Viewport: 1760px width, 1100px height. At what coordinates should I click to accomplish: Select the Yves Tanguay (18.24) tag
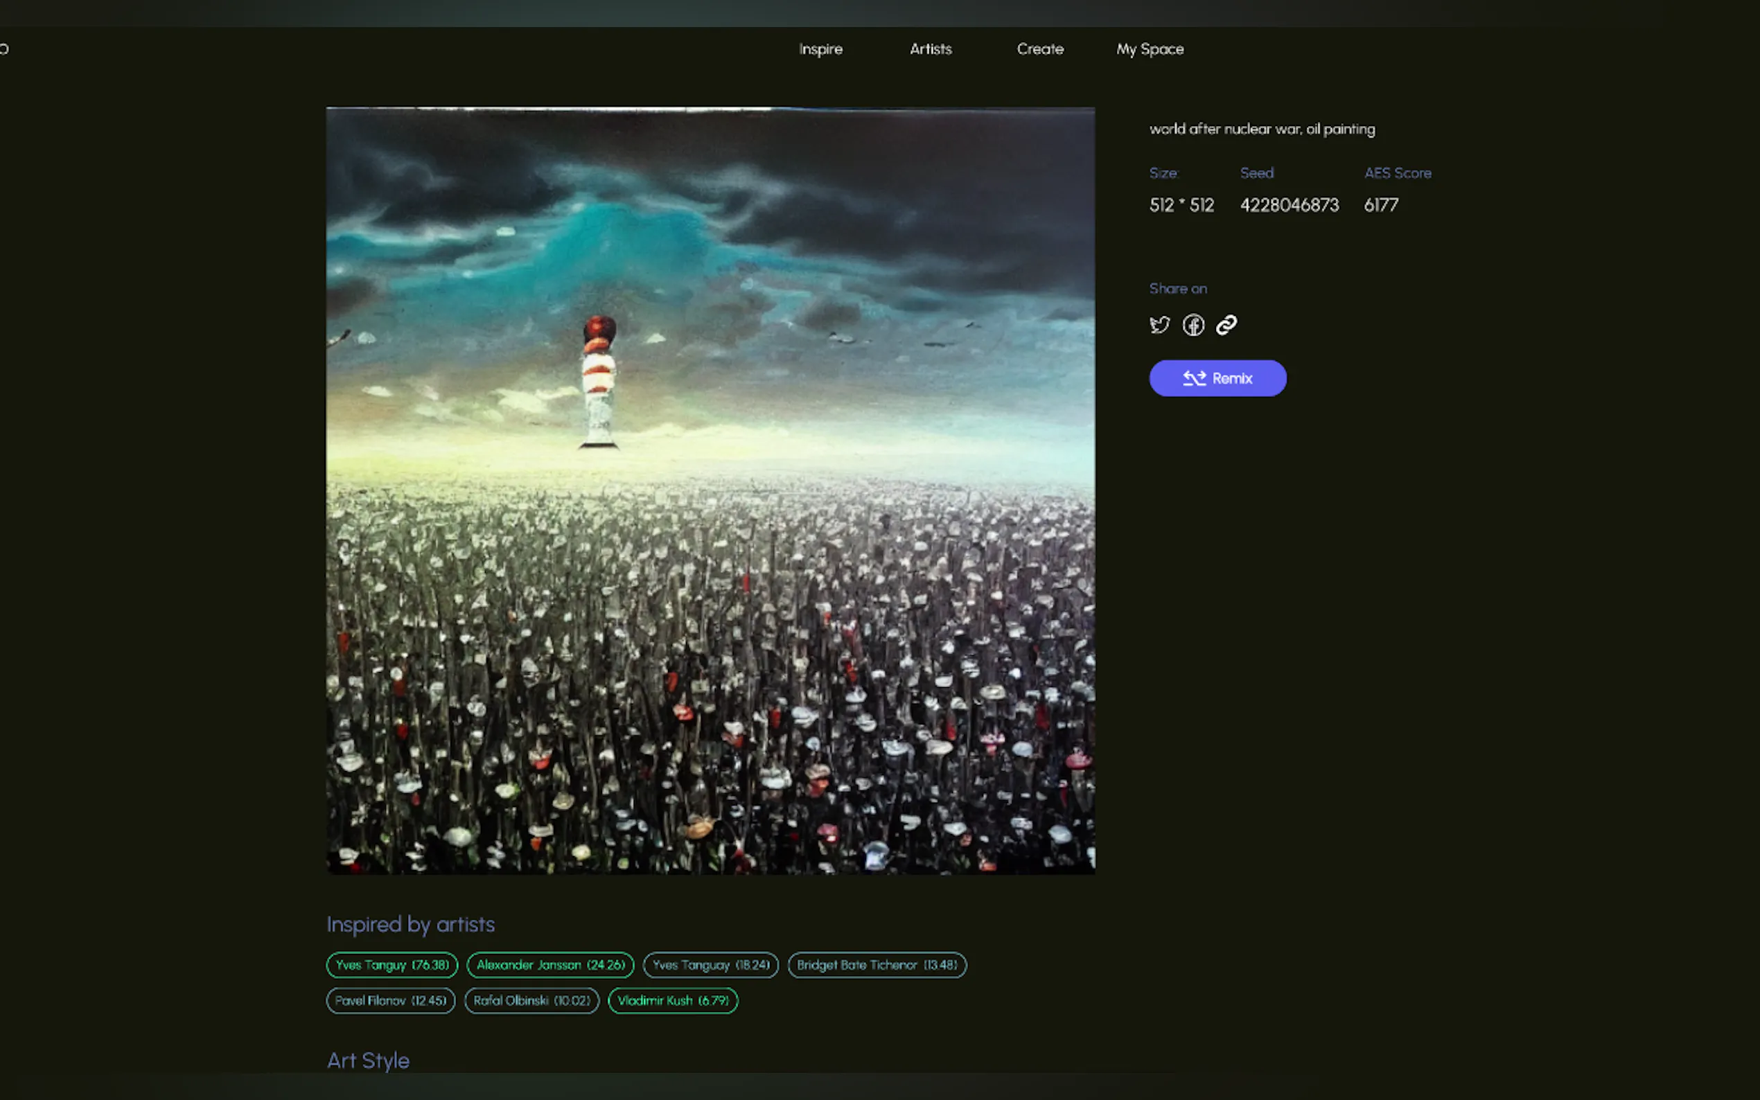(710, 965)
